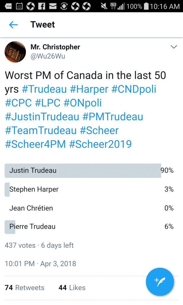The image size is (183, 305).
Task: Open the #Scheer4PM hashtag
Action: tap(35, 144)
